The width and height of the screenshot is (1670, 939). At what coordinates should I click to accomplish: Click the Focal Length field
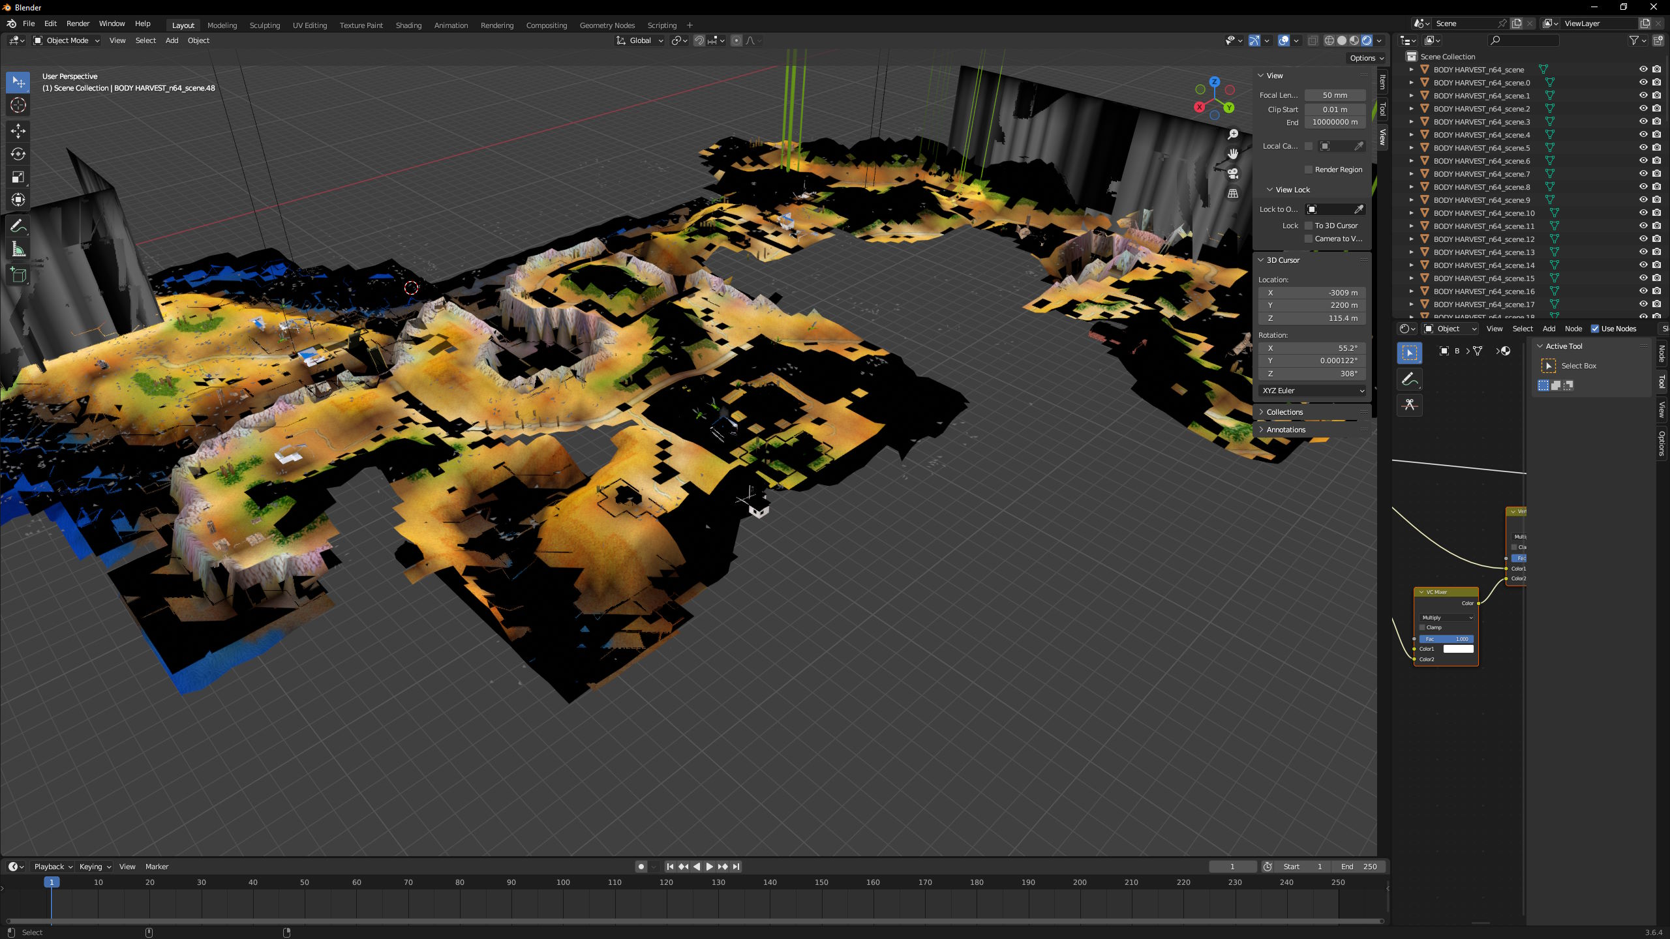(x=1335, y=95)
